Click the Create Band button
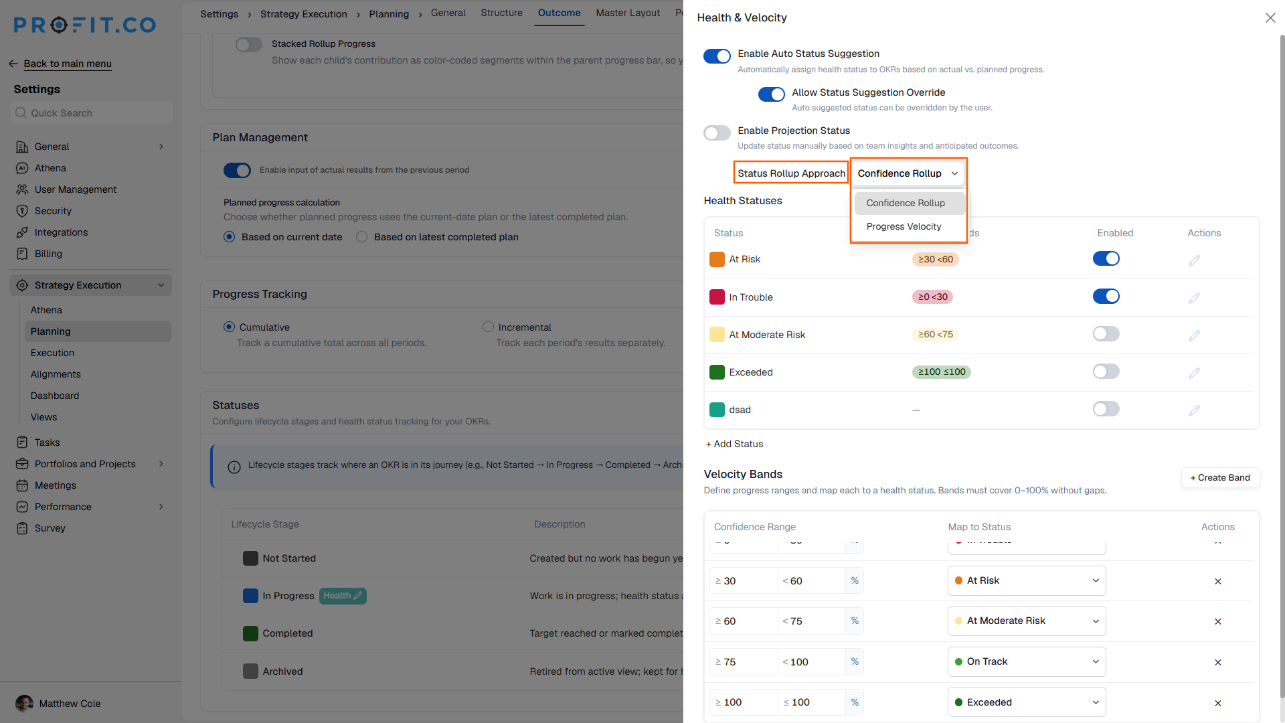 point(1220,477)
